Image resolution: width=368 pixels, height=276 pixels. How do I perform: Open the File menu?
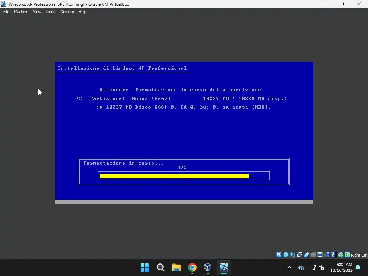pyautogui.click(x=6, y=11)
